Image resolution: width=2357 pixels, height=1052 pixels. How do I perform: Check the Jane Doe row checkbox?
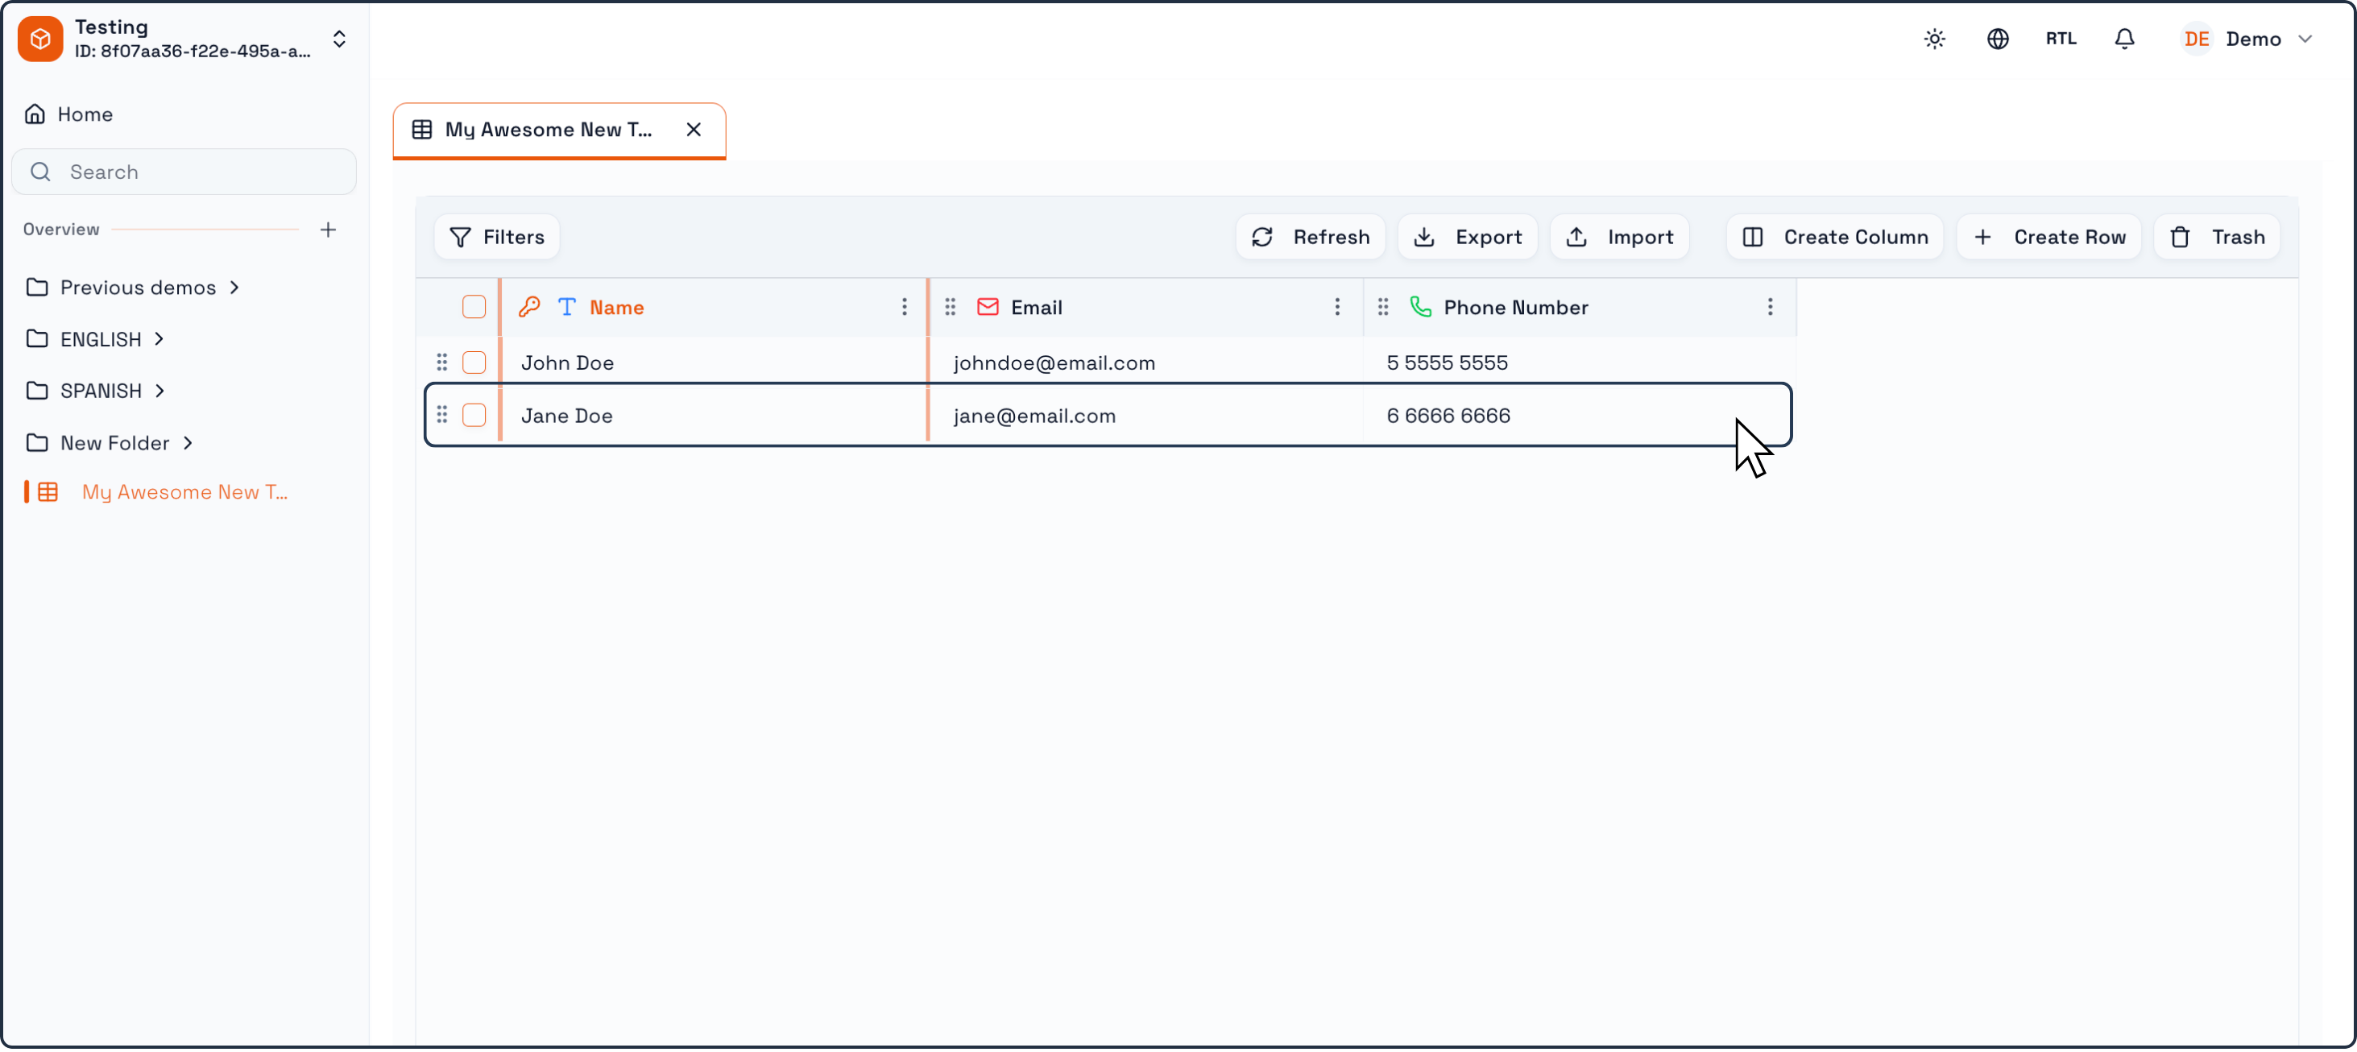[x=474, y=416]
